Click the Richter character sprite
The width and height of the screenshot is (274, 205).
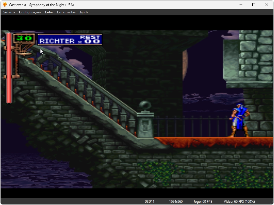tap(240, 121)
